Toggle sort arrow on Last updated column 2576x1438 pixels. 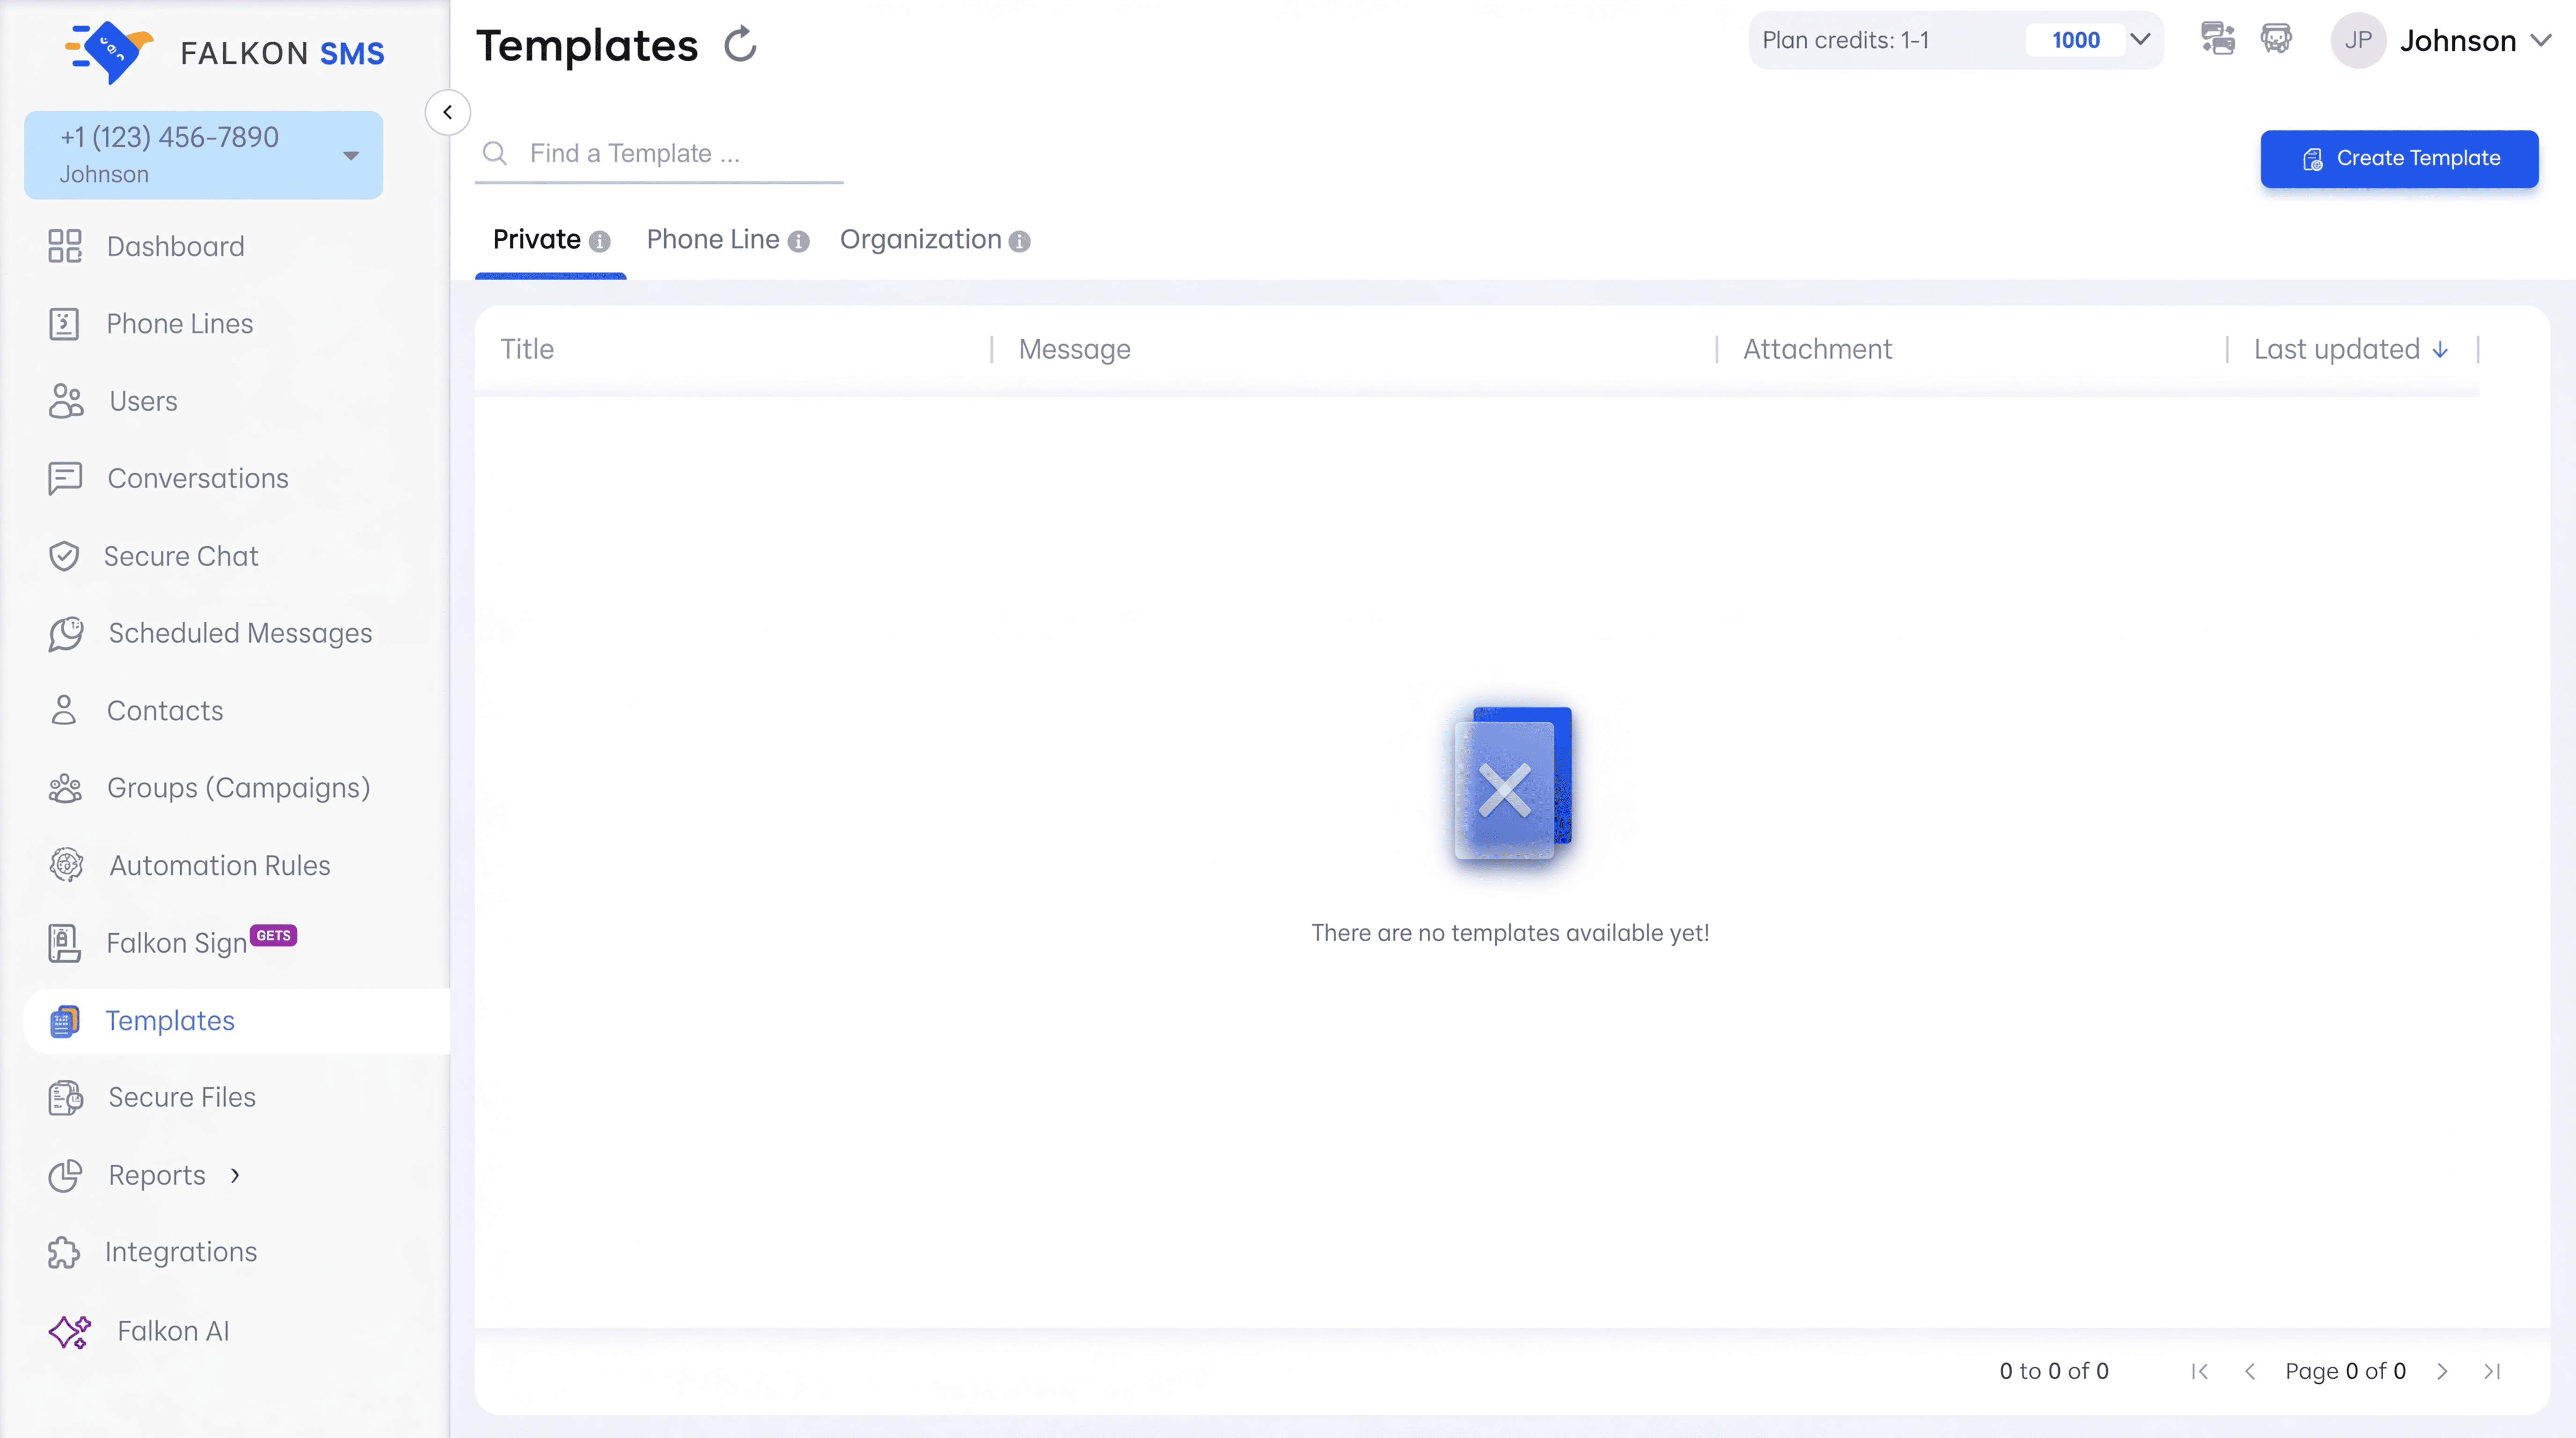pos(2440,349)
